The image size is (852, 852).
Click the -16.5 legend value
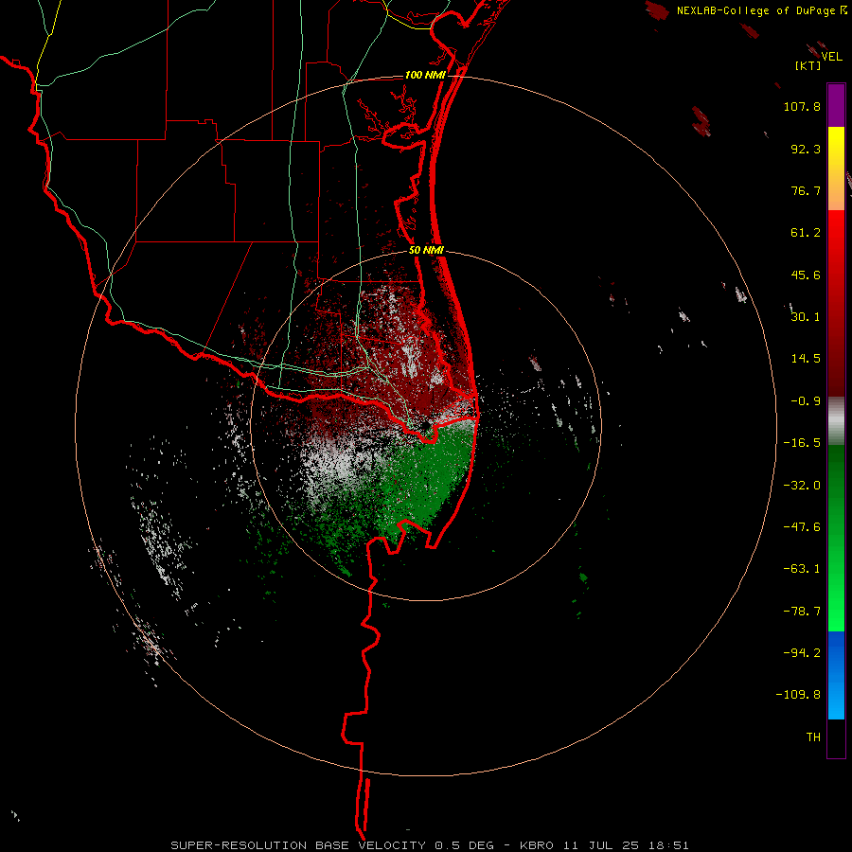click(802, 443)
